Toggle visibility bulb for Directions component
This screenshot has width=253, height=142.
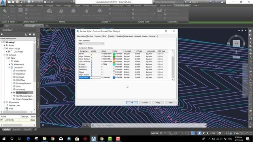tap(91, 67)
